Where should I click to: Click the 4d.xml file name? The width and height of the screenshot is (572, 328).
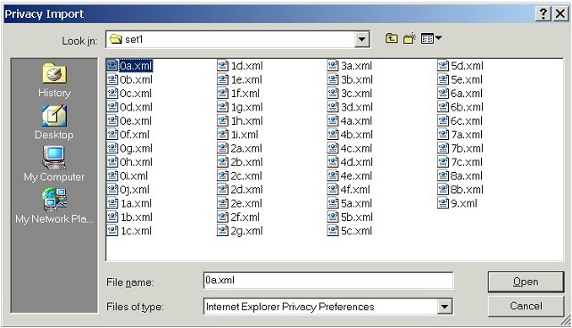click(357, 162)
